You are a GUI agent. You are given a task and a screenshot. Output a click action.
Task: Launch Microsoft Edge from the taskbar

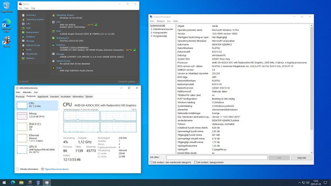pos(13,183)
